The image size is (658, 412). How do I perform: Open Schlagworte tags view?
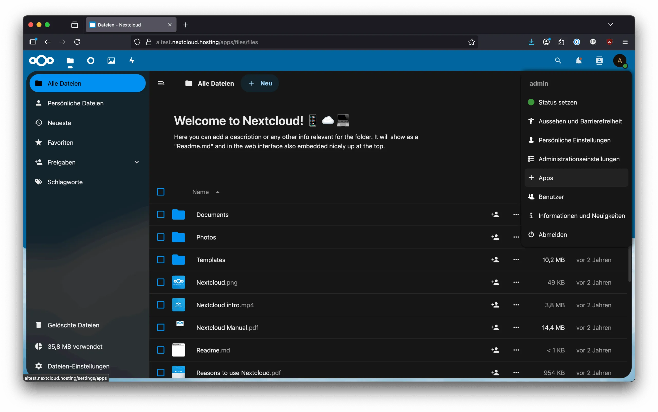(x=87, y=182)
